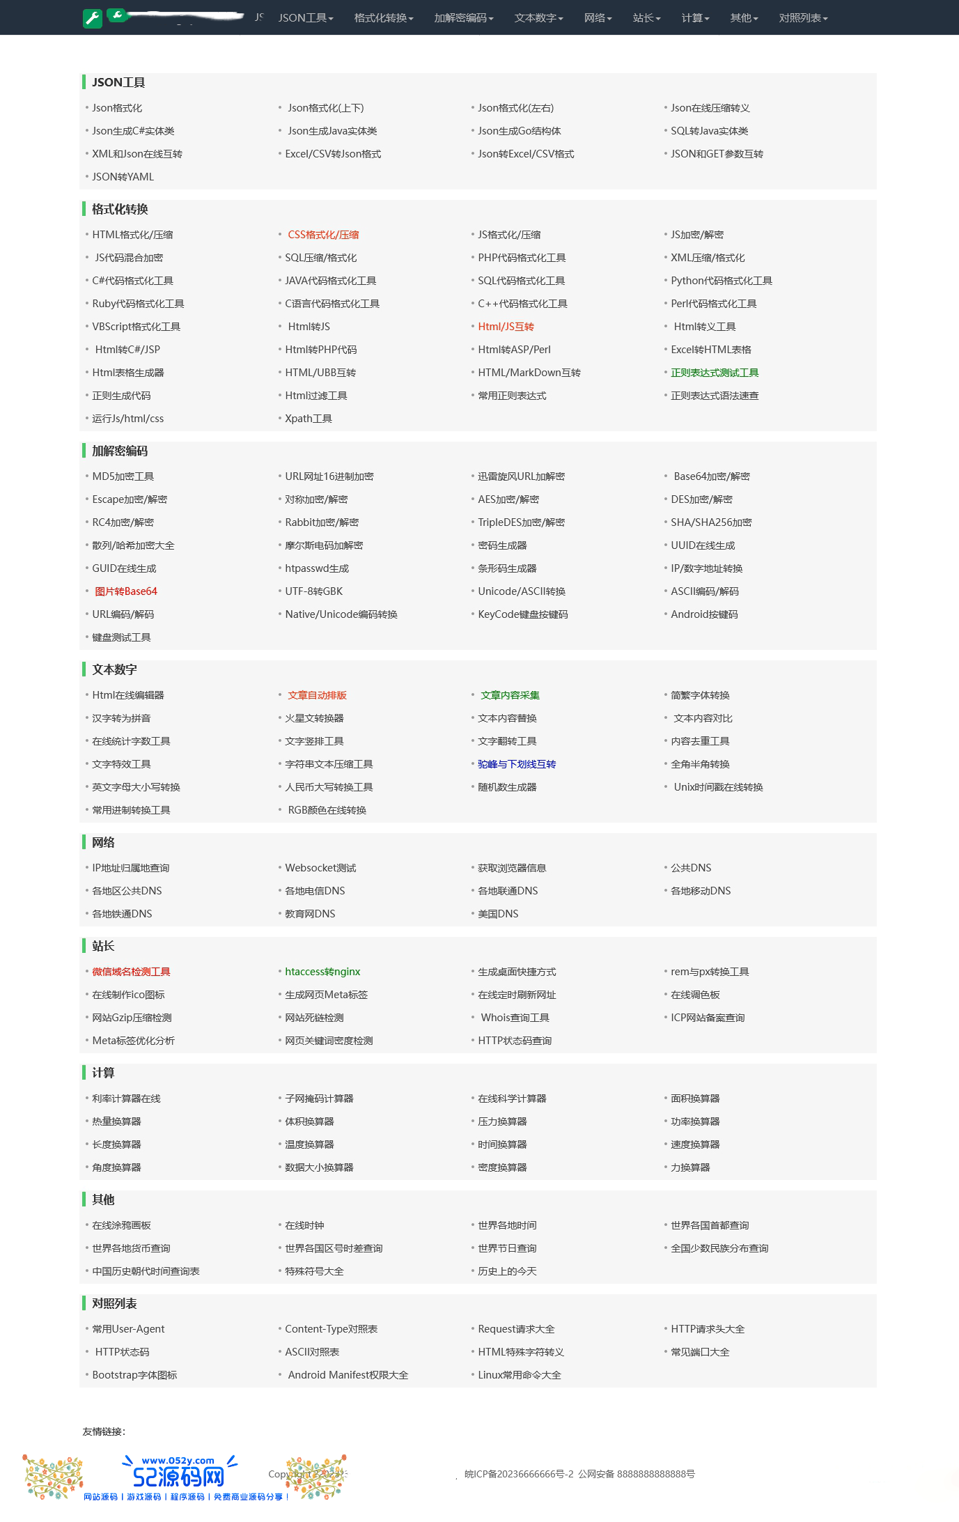959x1522 pixels.
Task: Expand the 加解密编码 navigation dropdown
Action: pyautogui.click(x=463, y=18)
